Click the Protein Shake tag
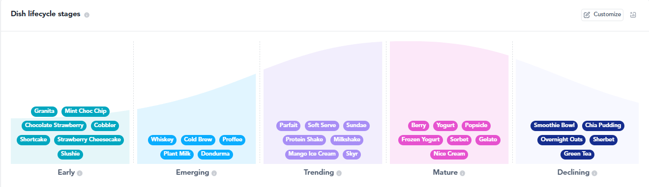 point(305,140)
